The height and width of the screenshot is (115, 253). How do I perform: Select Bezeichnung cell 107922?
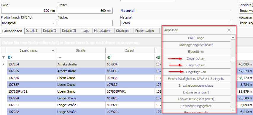pos(31,112)
